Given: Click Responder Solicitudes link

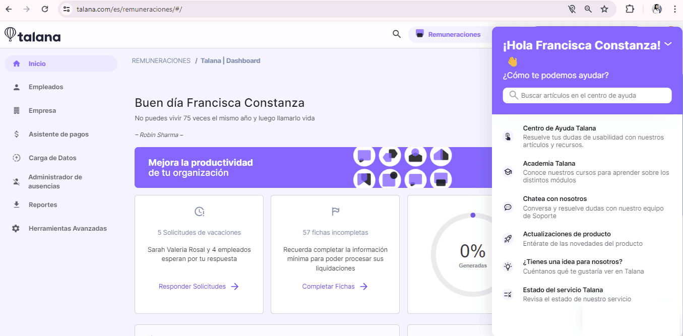Looking at the screenshot, I should coord(198,287).
